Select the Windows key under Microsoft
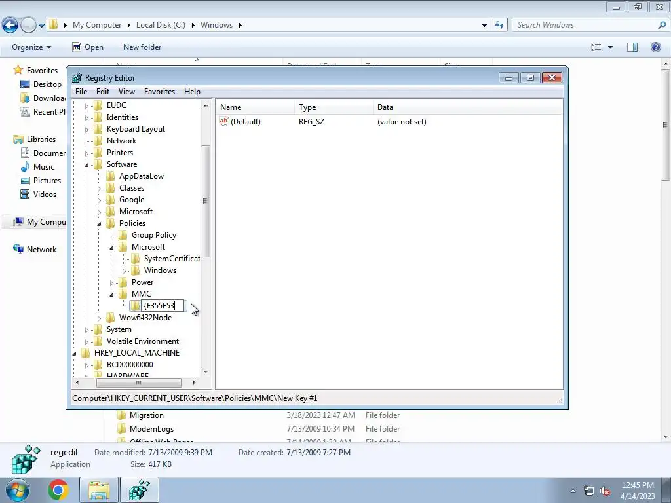 click(x=160, y=270)
